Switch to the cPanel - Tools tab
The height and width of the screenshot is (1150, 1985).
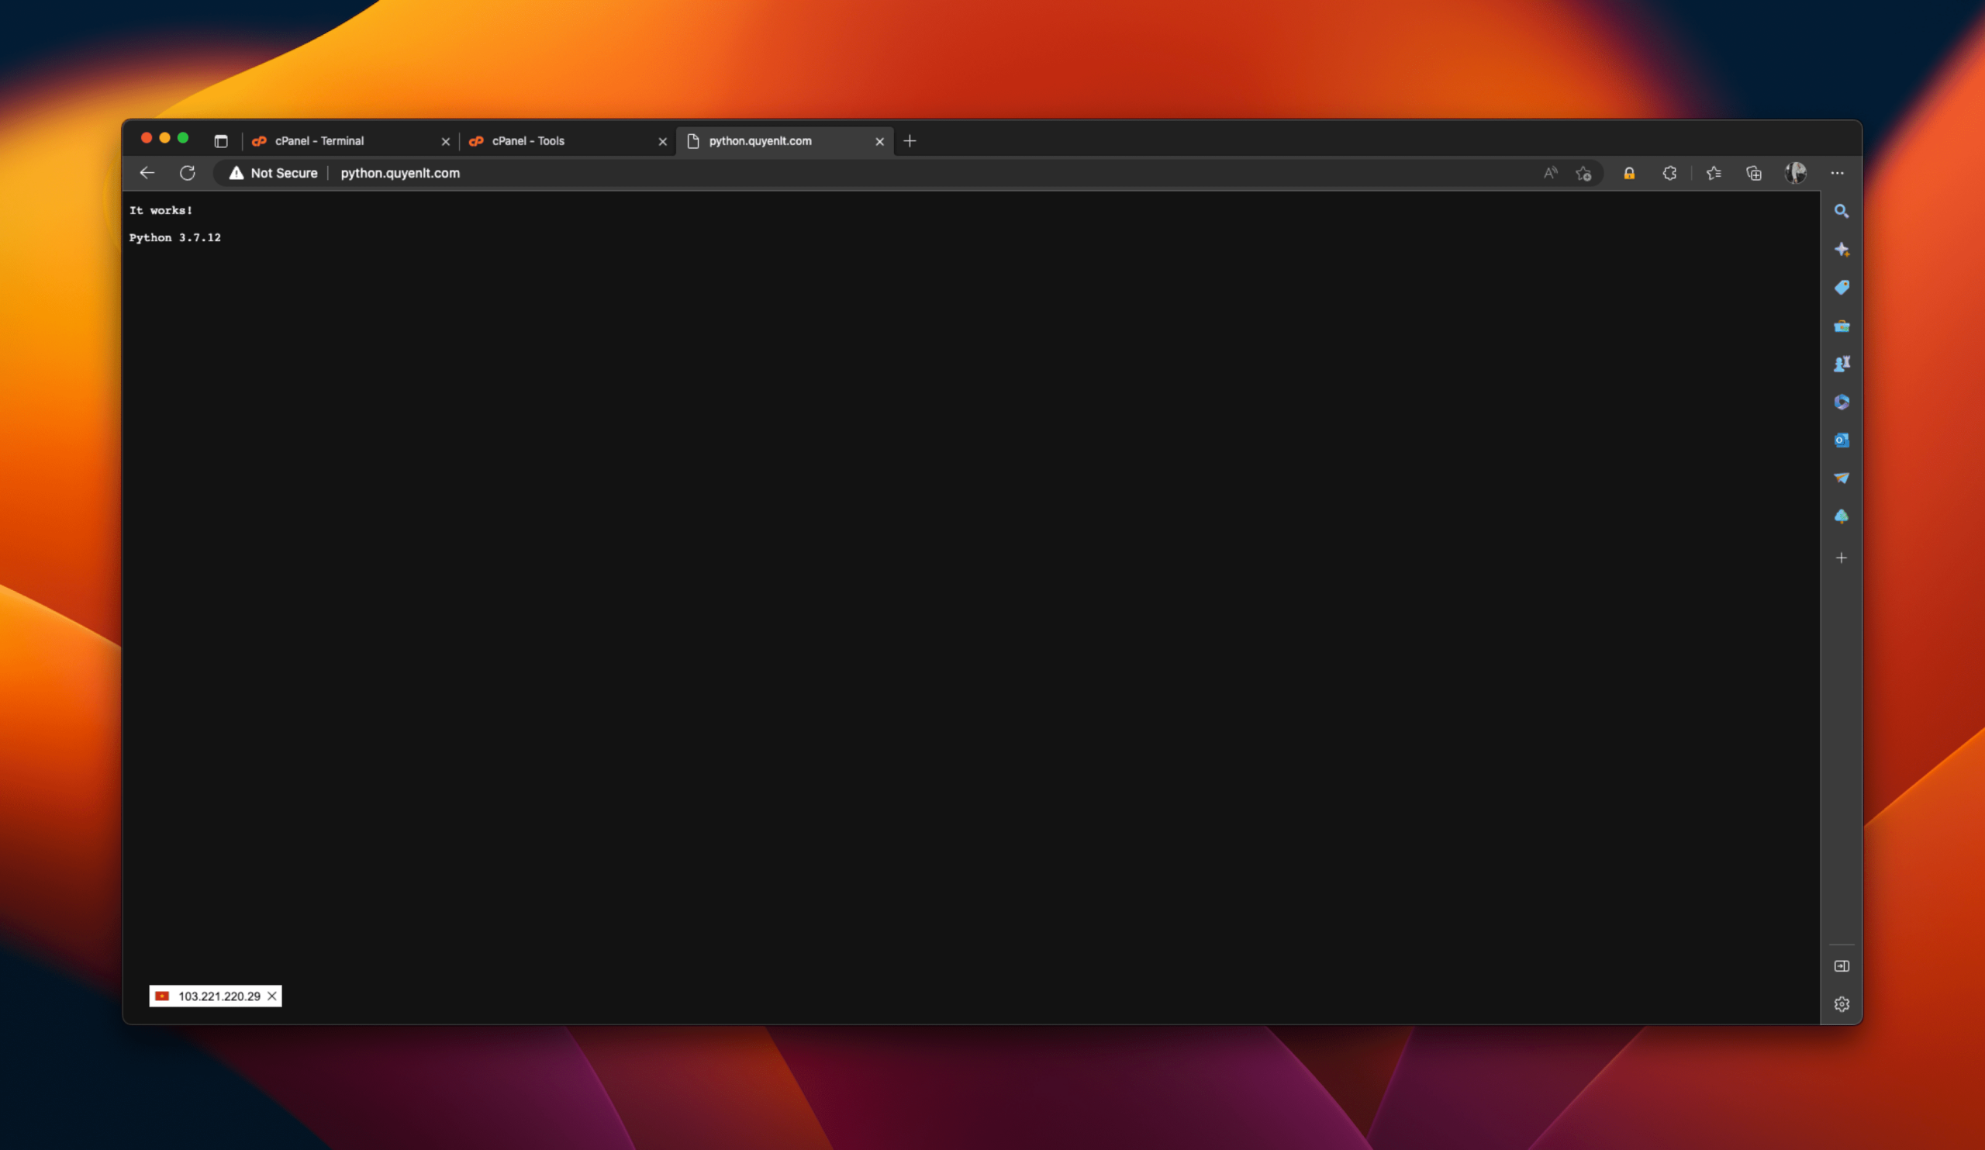pos(567,141)
